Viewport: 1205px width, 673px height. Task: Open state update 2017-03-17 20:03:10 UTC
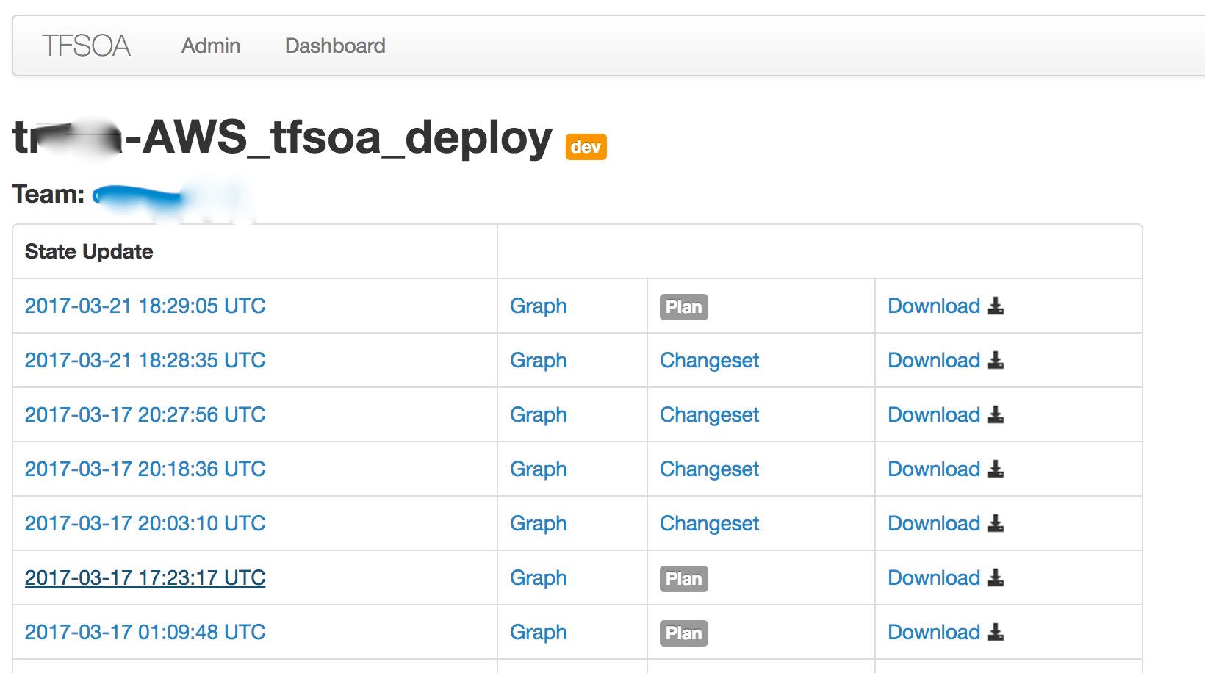coord(145,523)
